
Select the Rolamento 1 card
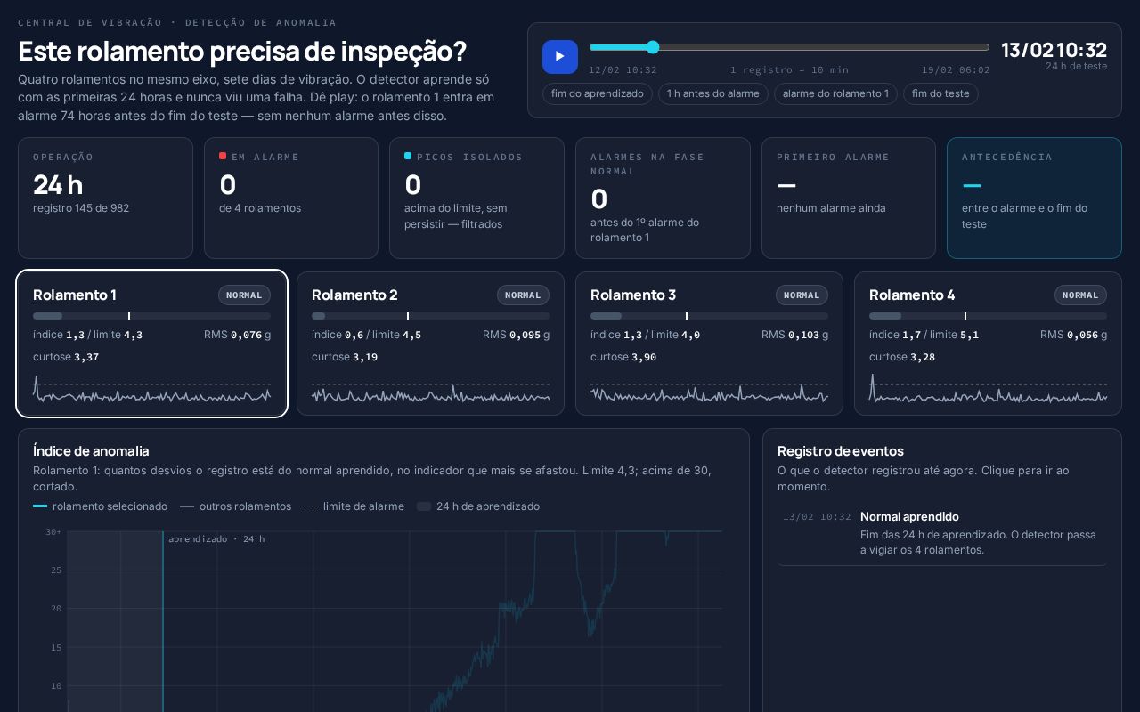151,344
